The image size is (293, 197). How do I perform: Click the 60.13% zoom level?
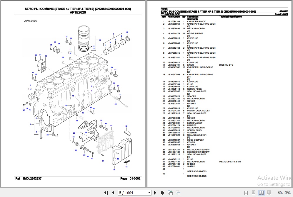pyautogui.click(x=284, y=193)
